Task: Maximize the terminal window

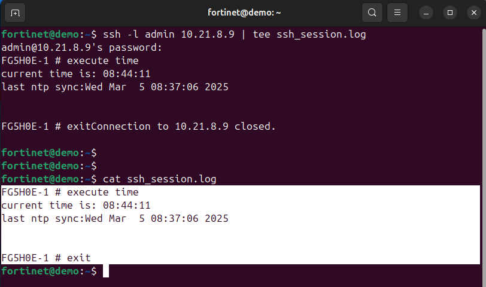Action: pos(450,12)
